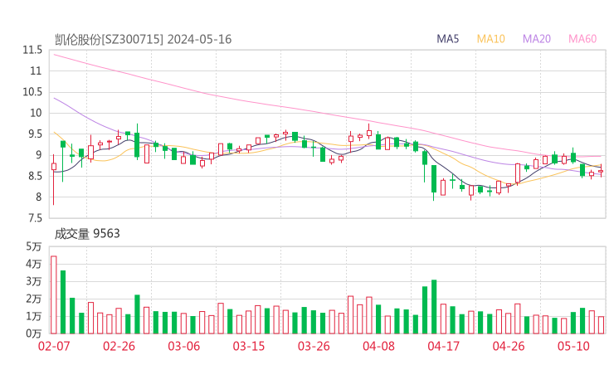Click the last candlestick on the chart
Viewport: 614px width, 365px height.
[601, 171]
